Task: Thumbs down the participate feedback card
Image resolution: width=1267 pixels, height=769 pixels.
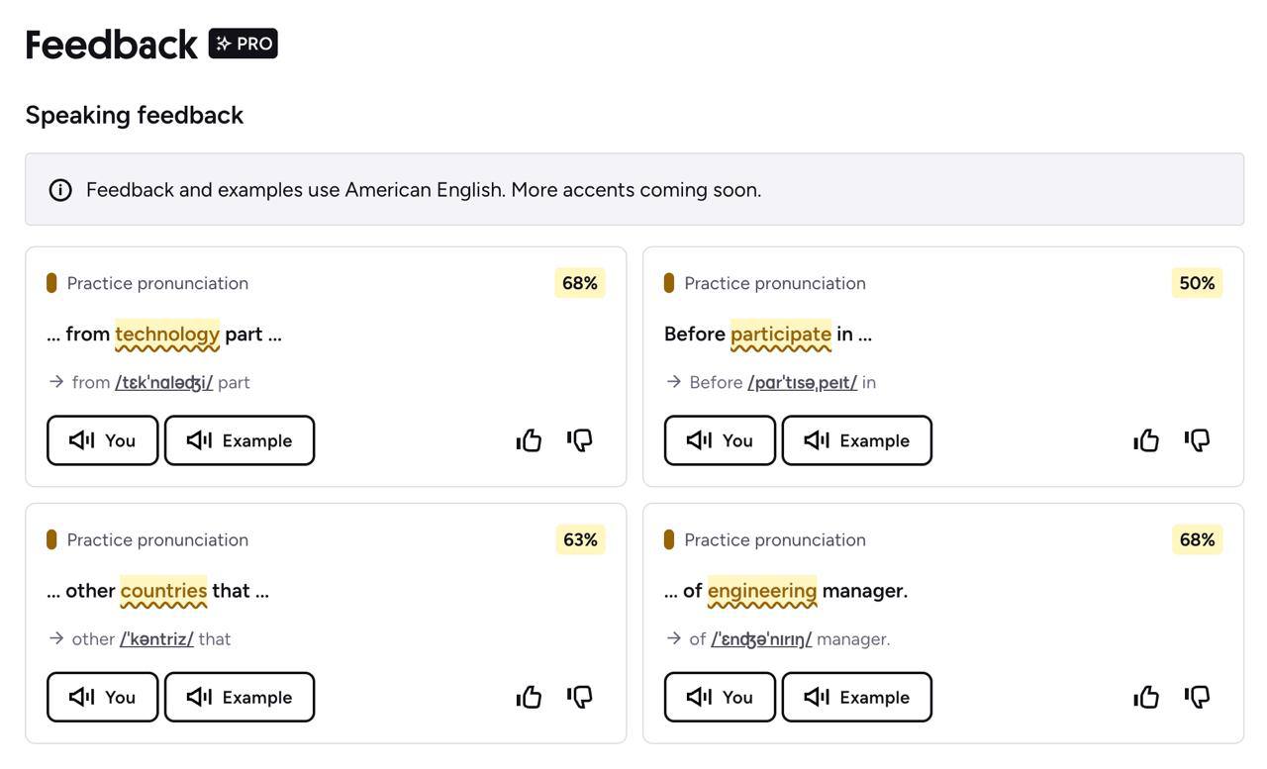Action: [1198, 440]
